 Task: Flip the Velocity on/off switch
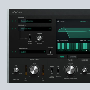pyautogui.click(x=58, y=70)
